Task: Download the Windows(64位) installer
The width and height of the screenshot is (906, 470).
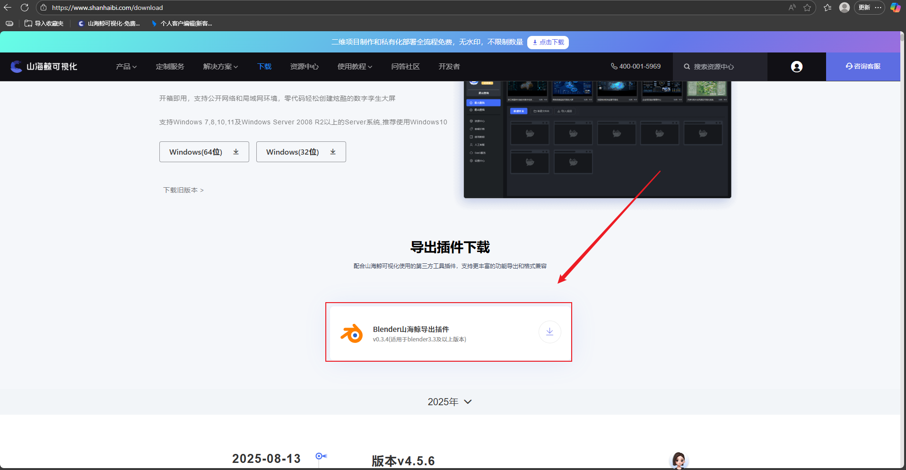Action: click(204, 152)
